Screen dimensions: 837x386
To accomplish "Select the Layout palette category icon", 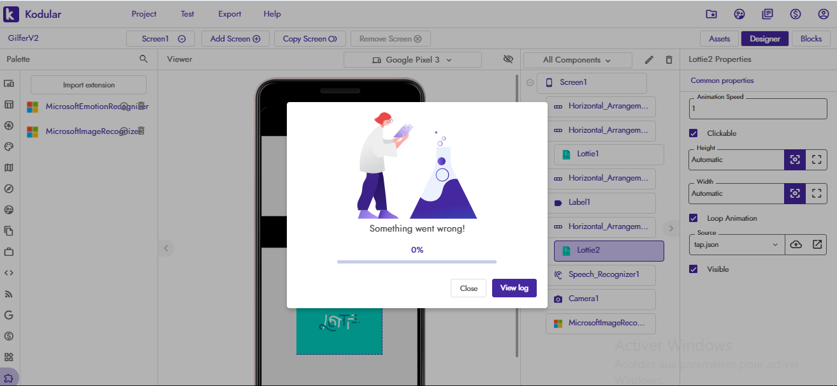I will pyautogui.click(x=9, y=105).
